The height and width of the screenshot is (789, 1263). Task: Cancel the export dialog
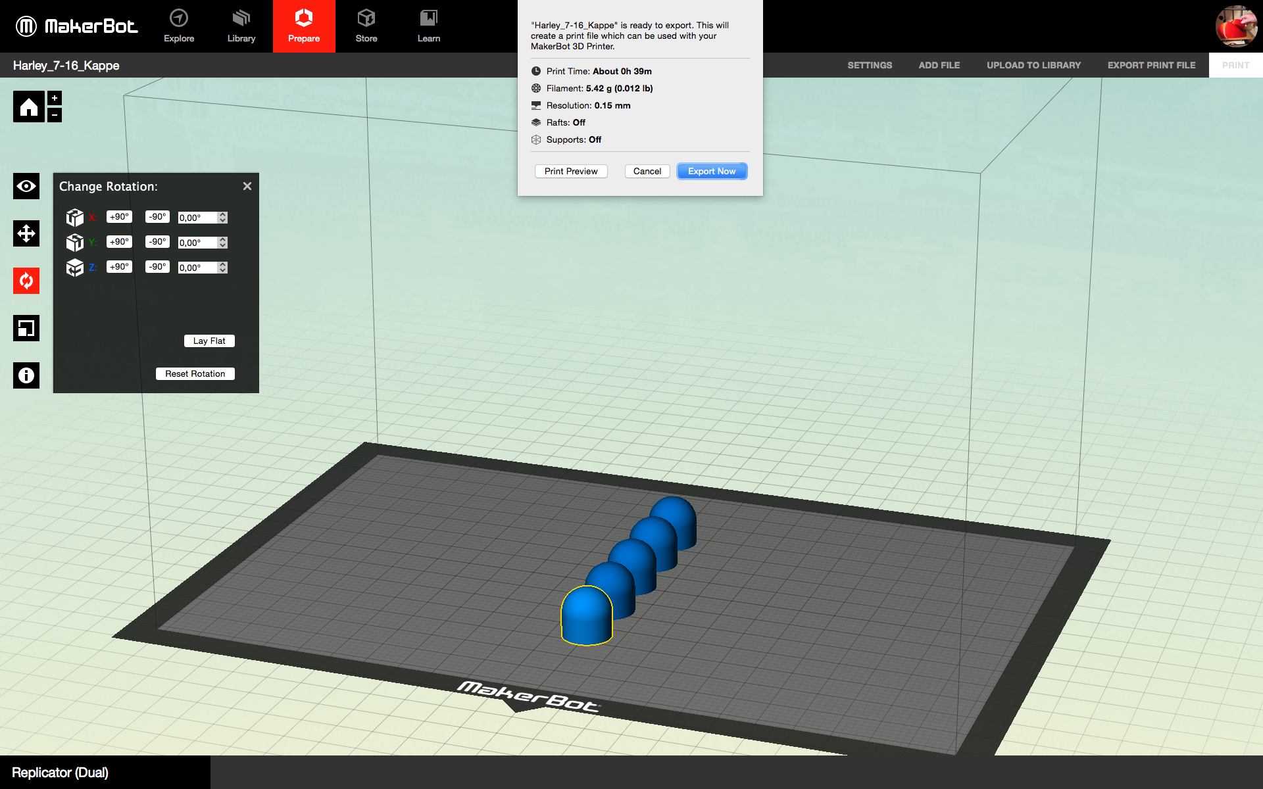click(647, 171)
